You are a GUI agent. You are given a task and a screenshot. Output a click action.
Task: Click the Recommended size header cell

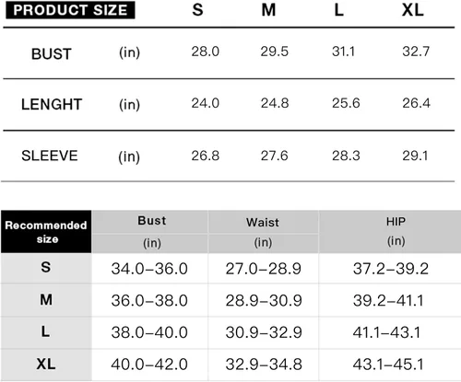tap(46, 232)
